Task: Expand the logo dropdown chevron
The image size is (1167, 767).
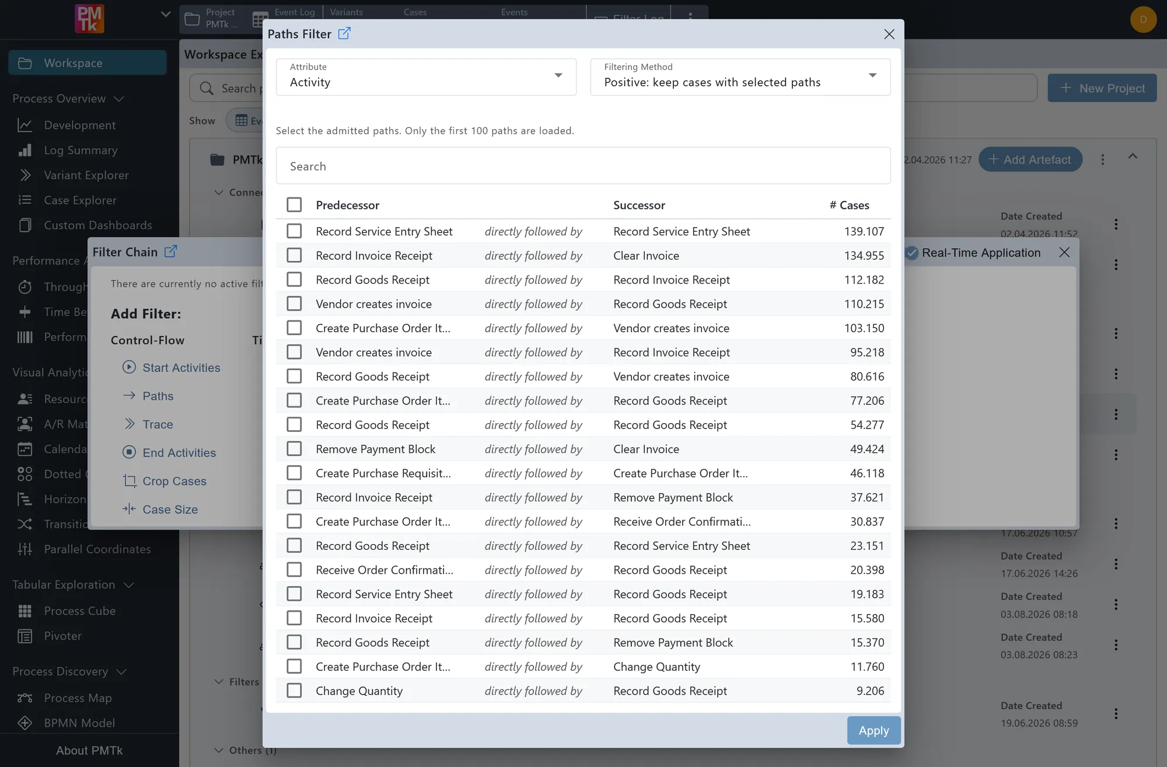Action: pyautogui.click(x=166, y=14)
